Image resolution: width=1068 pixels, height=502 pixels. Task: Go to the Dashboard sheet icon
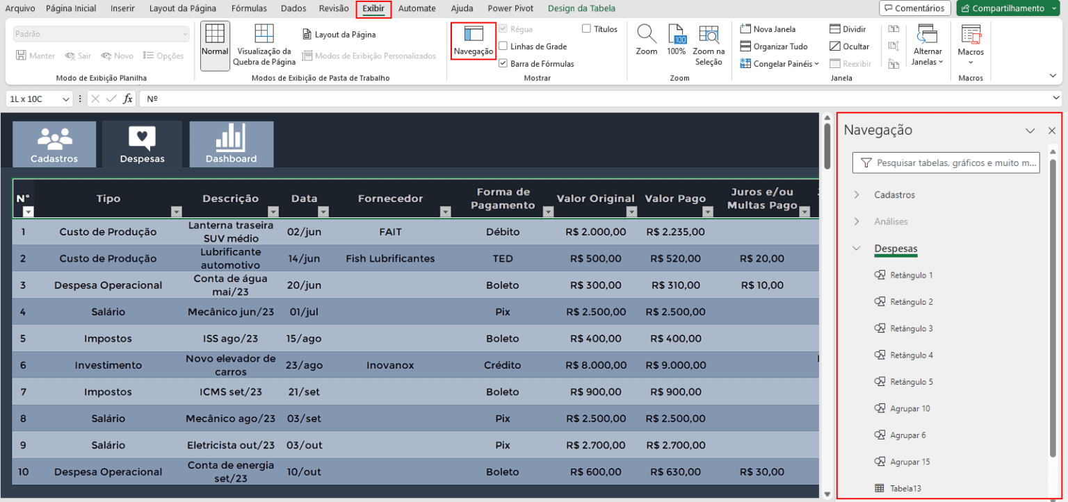click(x=231, y=144)
